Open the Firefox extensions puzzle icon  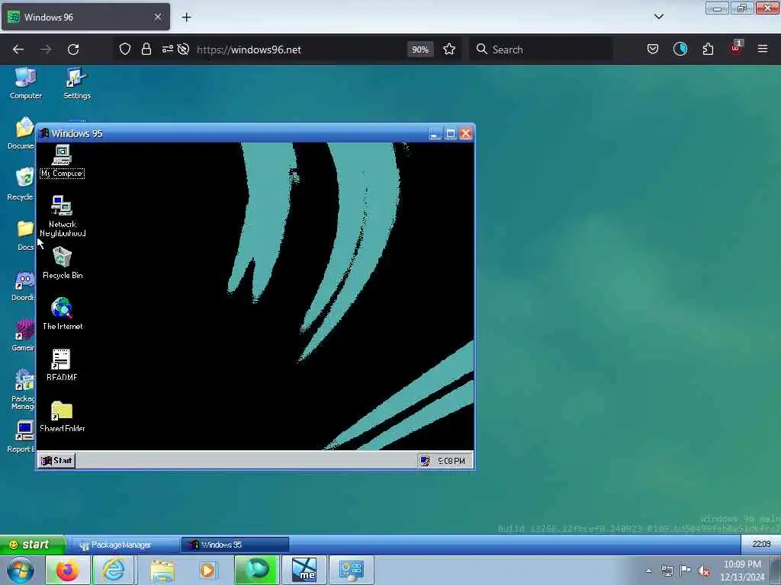pos(708,49)
